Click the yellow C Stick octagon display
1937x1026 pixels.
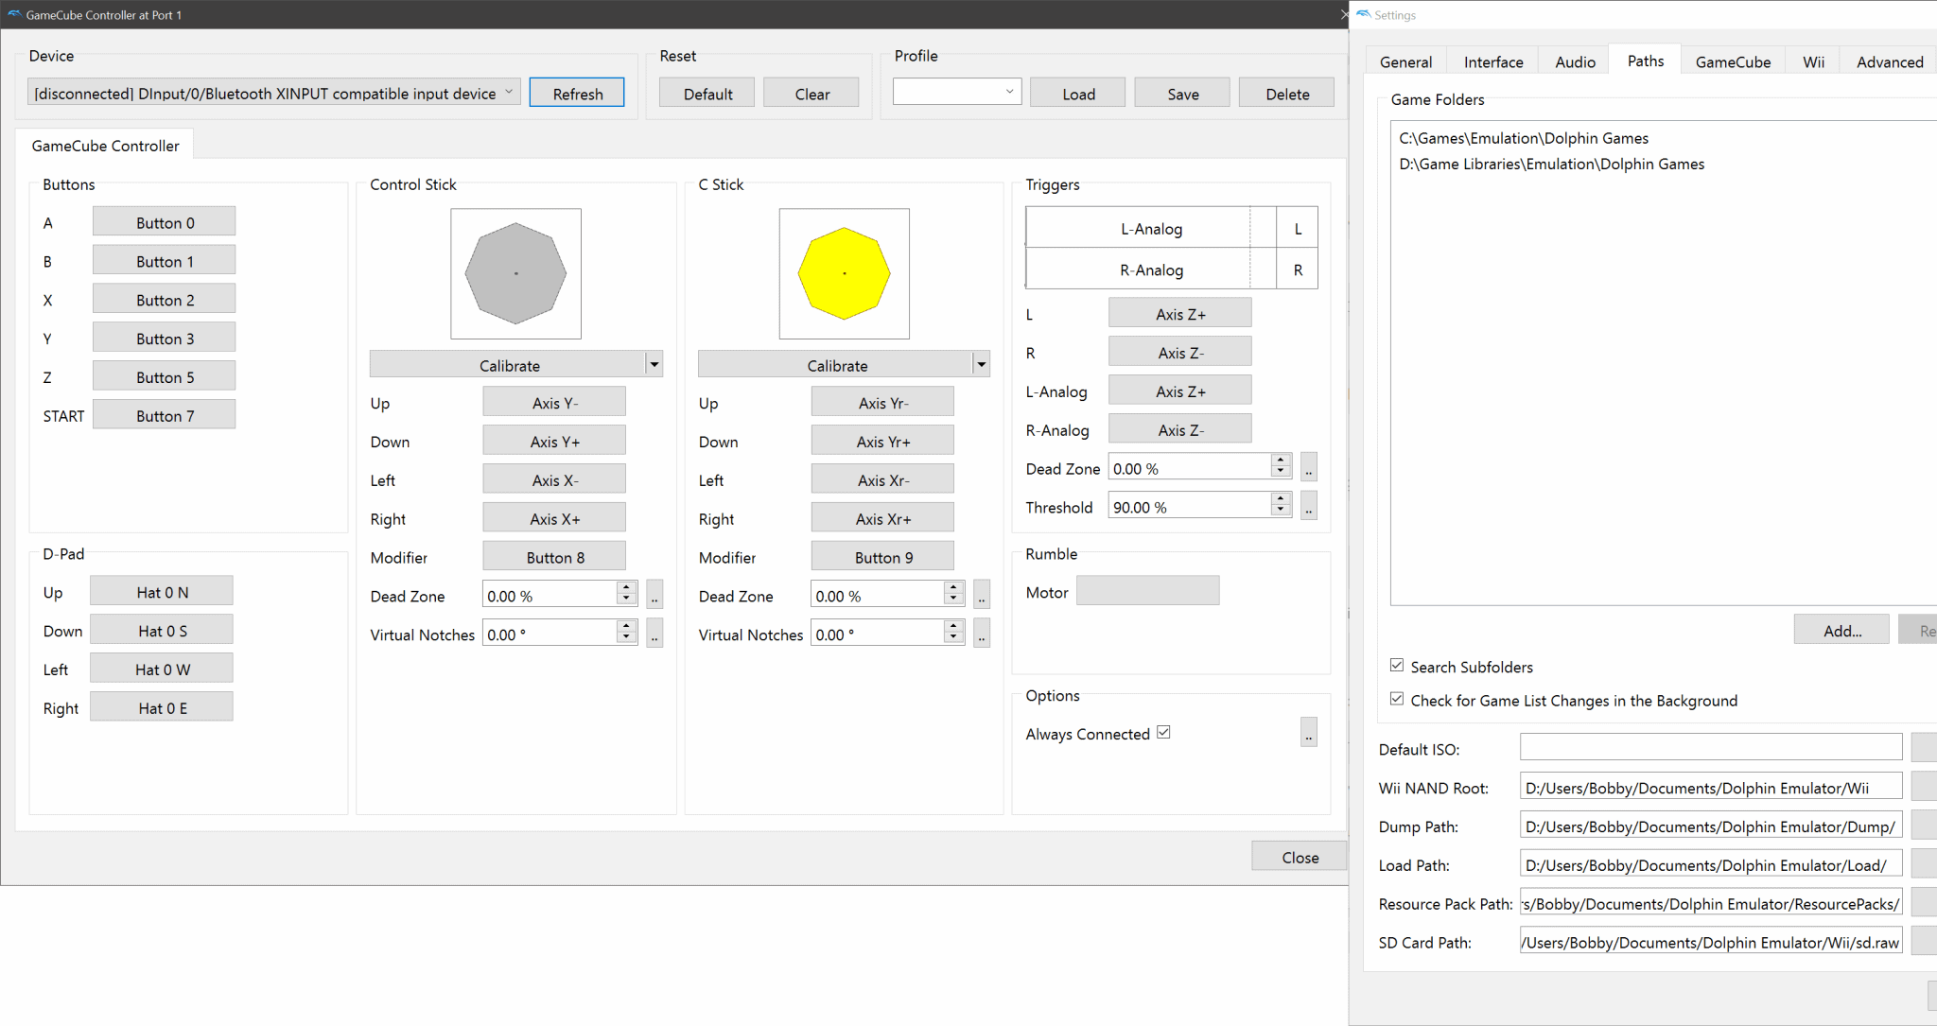pos(844,273)
